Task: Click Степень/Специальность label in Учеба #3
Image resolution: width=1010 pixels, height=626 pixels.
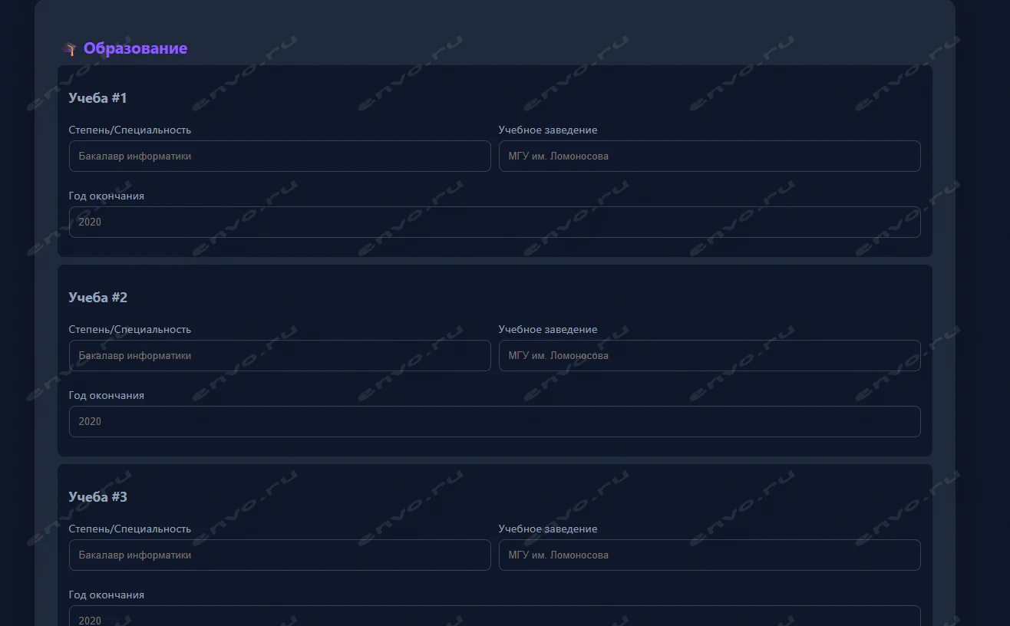Action: pyautogui.click(x=130, y=529)
